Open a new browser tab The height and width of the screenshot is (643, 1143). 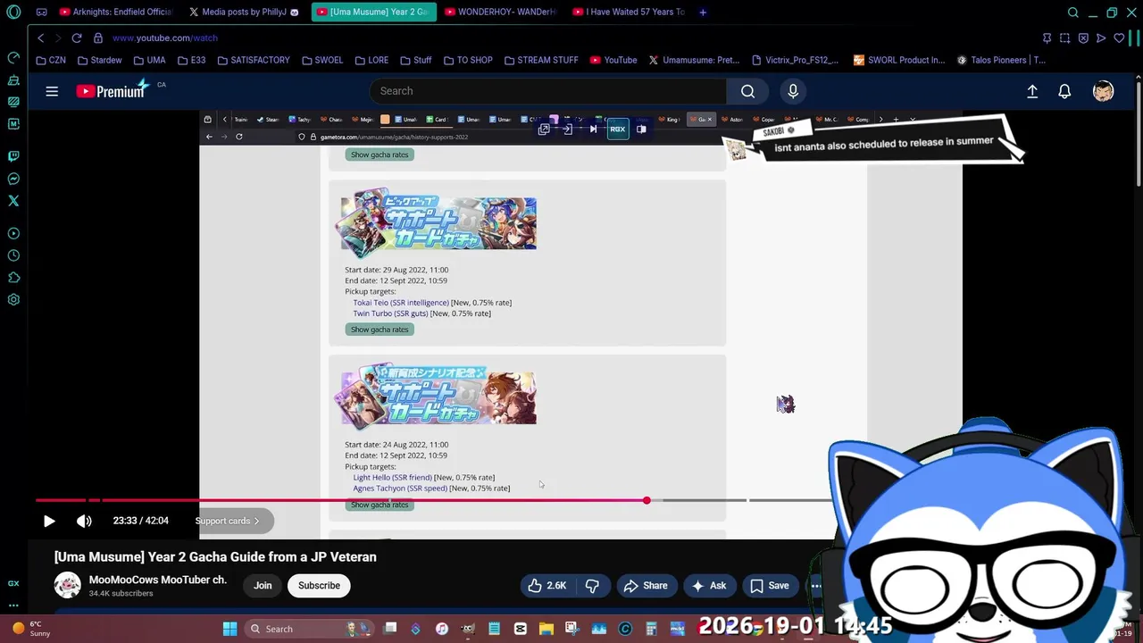703,12
